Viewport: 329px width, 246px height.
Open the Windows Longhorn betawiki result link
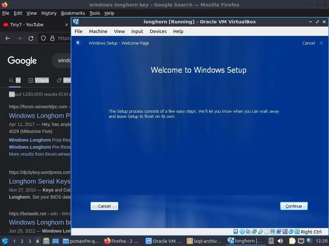[40, 222]
